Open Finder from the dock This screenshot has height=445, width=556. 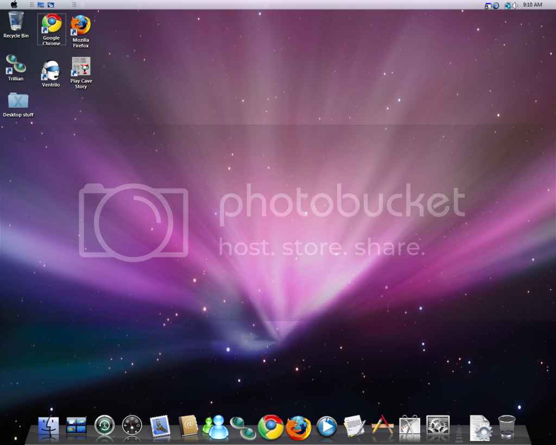pos(48,427)
